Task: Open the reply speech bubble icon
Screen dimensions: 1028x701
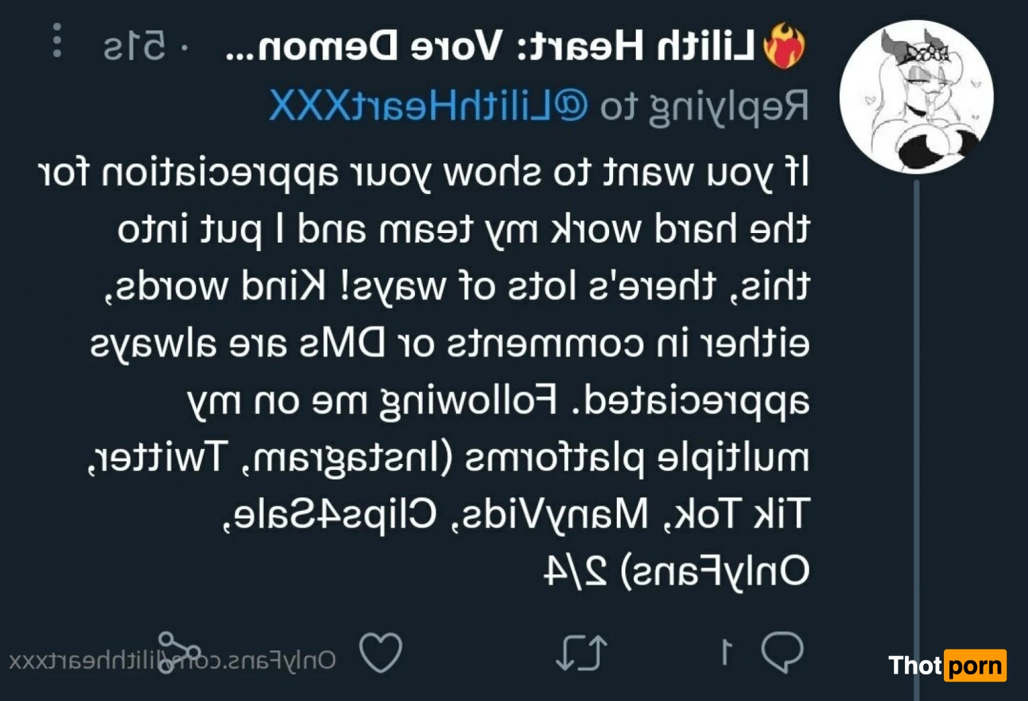Action: (x=782, y=652)
